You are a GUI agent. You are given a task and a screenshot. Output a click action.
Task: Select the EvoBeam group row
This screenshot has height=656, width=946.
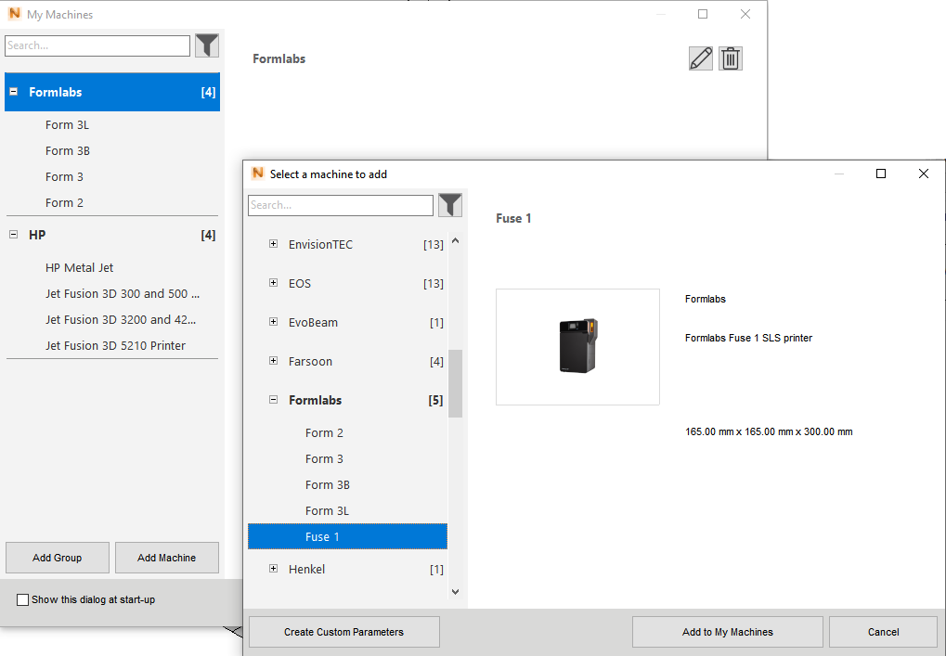tap(347, 323)
